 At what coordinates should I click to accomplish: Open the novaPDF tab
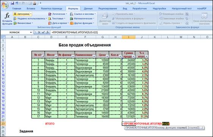[x=202, y=8]
